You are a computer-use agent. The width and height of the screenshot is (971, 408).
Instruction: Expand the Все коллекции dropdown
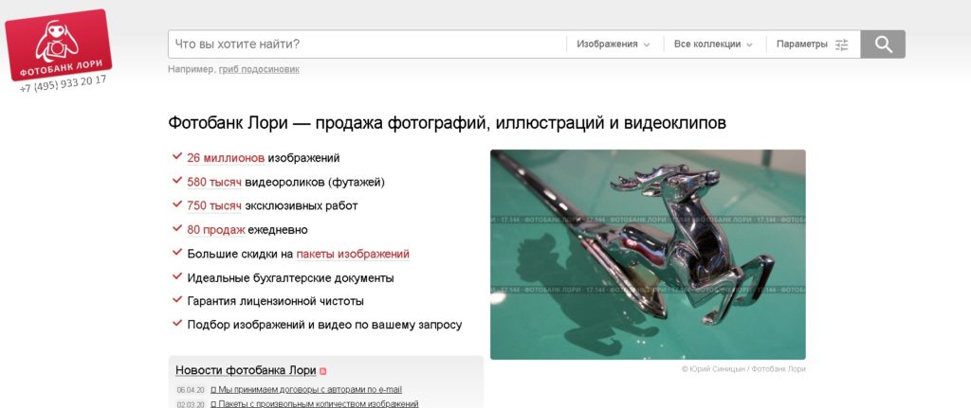(713, 44)
